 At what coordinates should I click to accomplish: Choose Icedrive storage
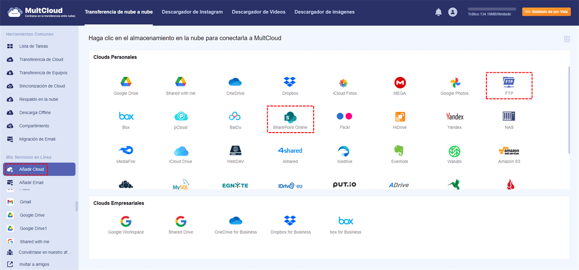tap(345, 154)
